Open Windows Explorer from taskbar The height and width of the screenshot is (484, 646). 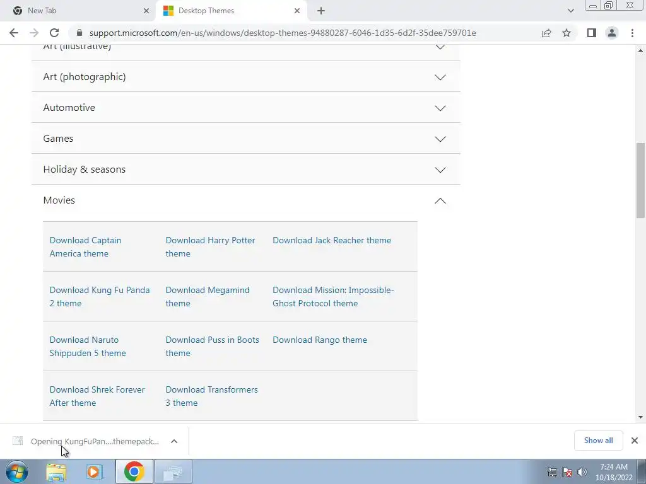pos(56,471)
